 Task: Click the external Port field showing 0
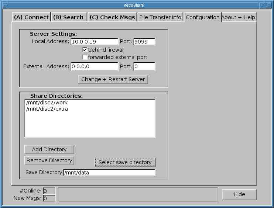(x=144, y=67)
